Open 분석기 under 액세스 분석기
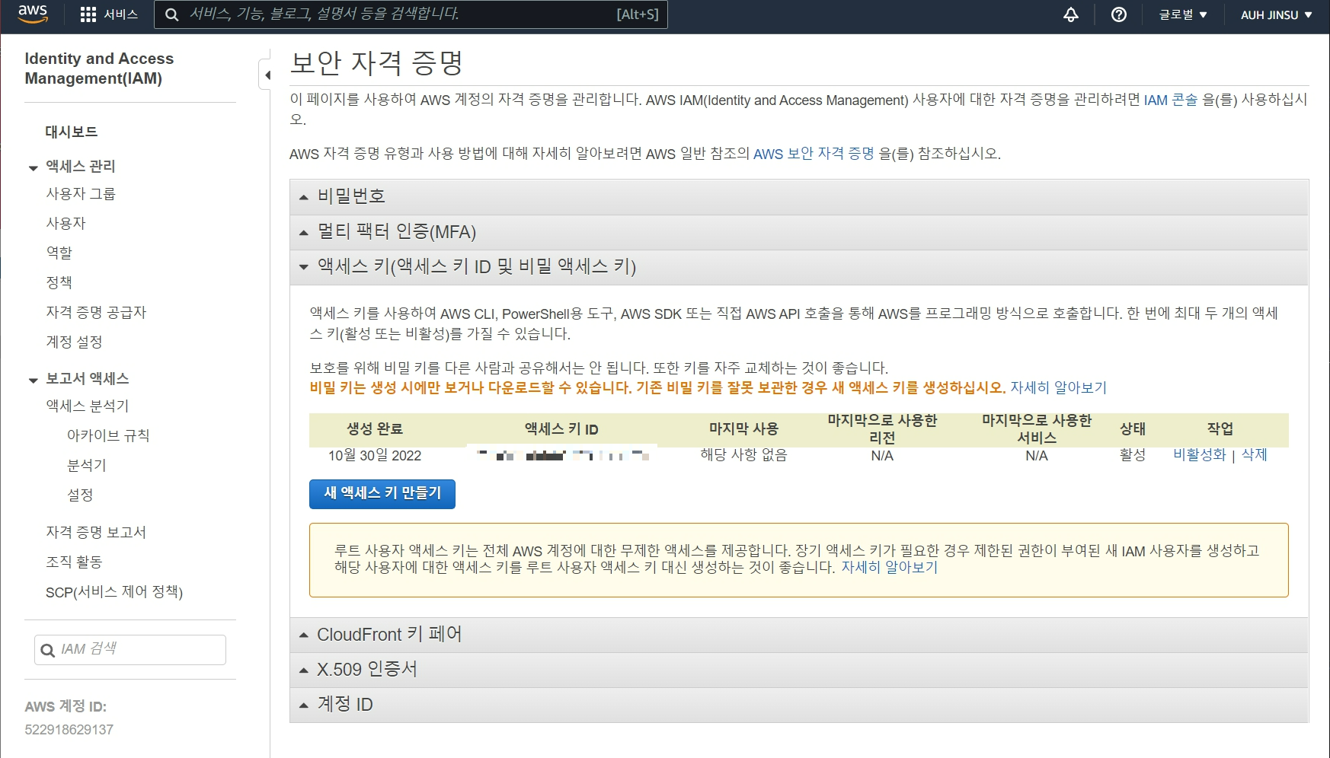 click(x=87, y=465)
